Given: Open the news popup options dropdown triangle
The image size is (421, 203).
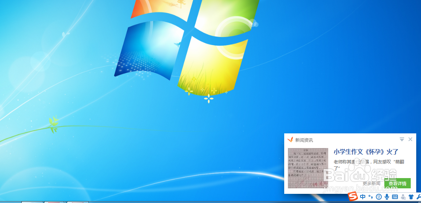Looking at the screenshot, I should click(x=402, y=139).
